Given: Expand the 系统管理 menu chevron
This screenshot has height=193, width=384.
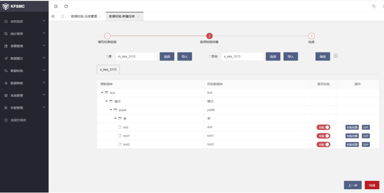Looking at the screenshot, I should click(44, 95).
